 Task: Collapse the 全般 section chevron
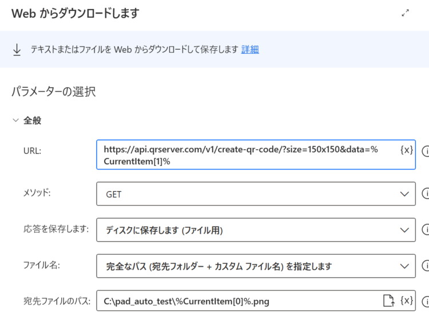coord(16,120)
